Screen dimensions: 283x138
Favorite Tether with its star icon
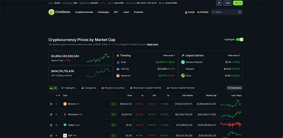[x=51, y=125]
